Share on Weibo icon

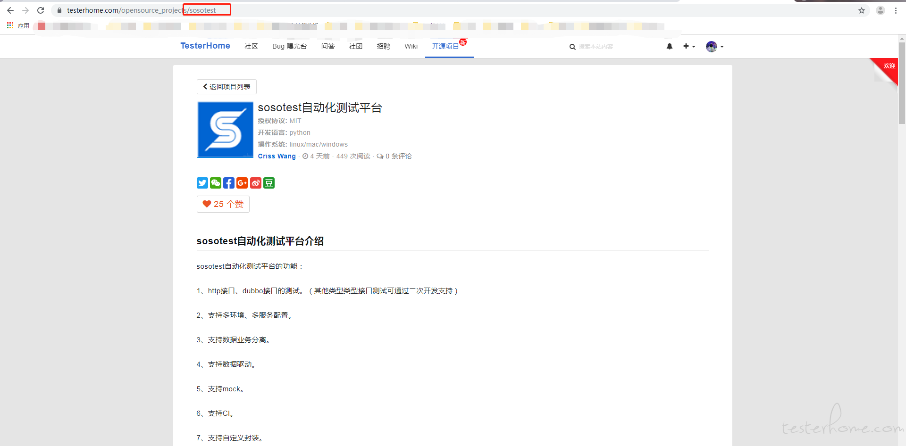coord(256,183)
